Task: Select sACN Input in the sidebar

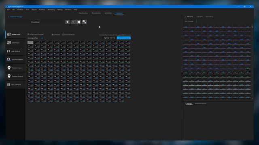Action: tap(15, 43)
